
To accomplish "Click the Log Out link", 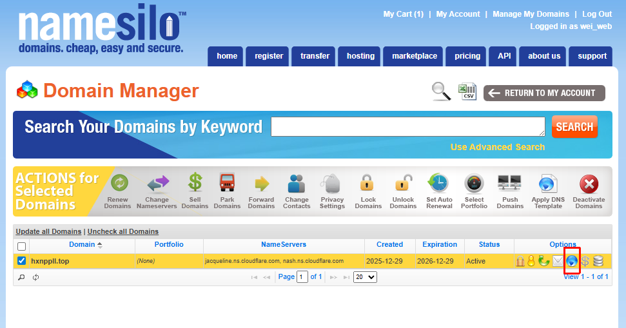I will [597, 14].
